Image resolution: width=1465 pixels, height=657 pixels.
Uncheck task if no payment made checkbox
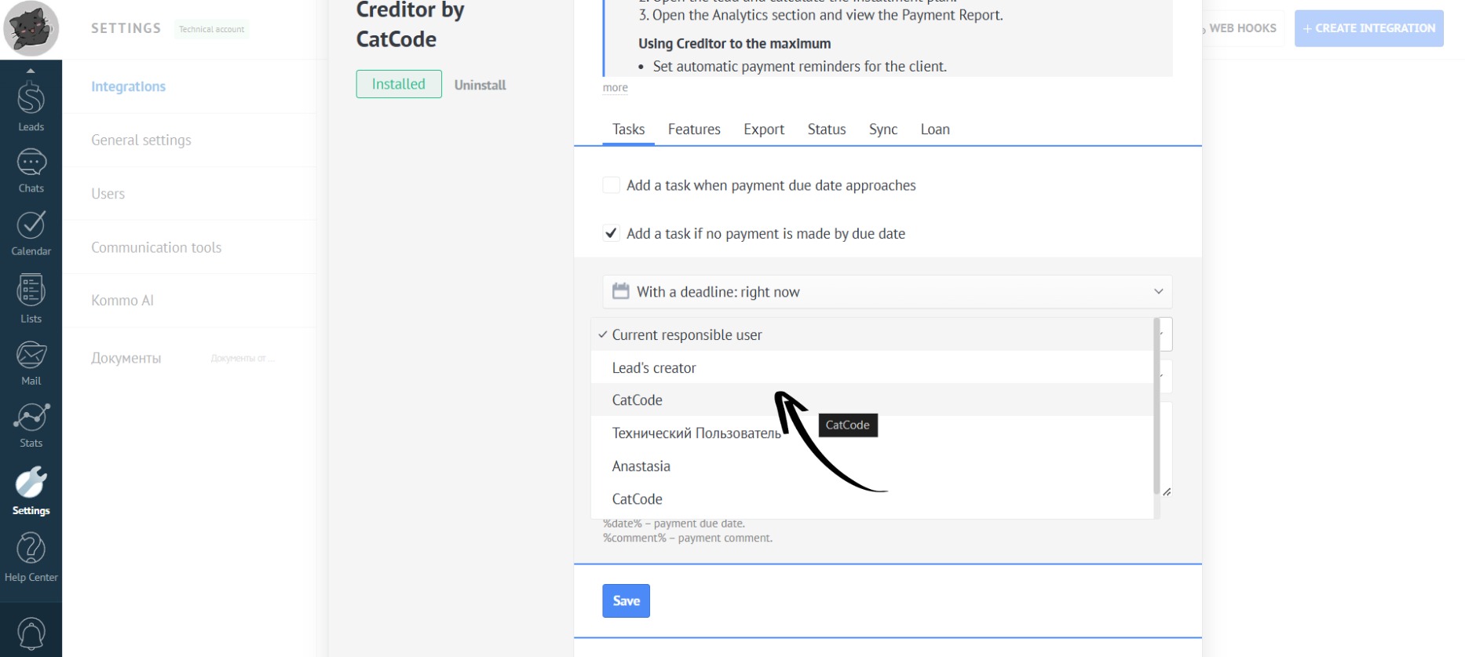click(611, 233)
